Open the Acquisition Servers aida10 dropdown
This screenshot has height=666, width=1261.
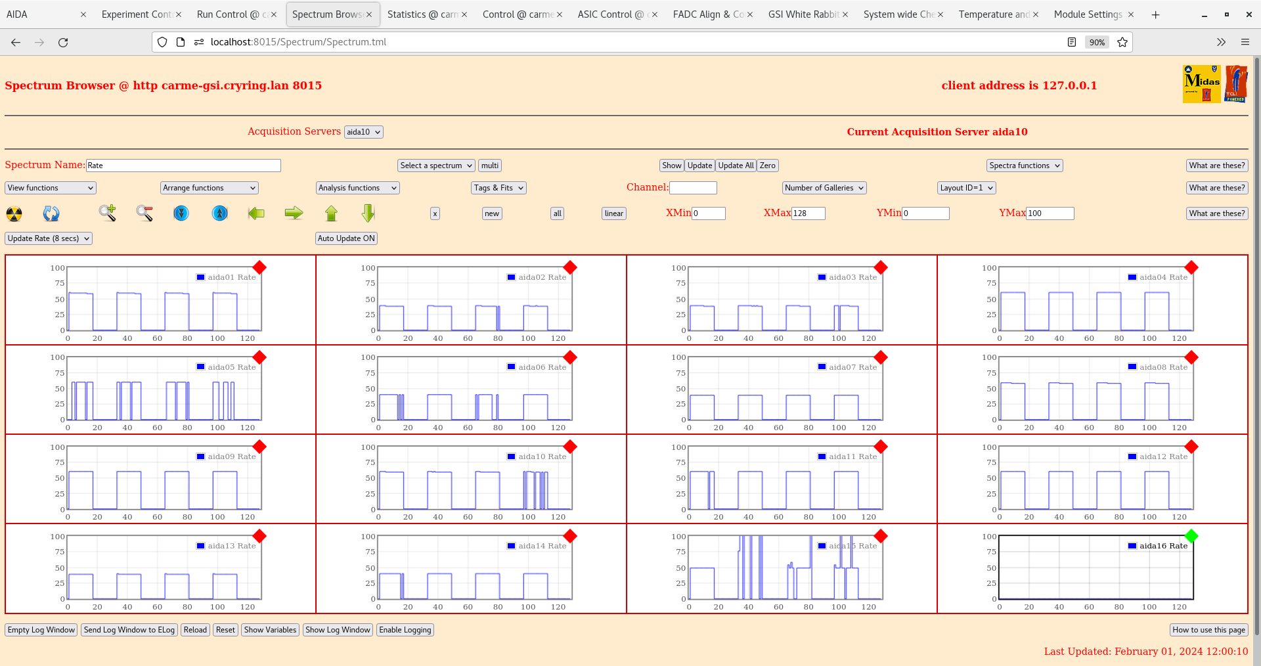pyautogui.click(x=363, y=131)
